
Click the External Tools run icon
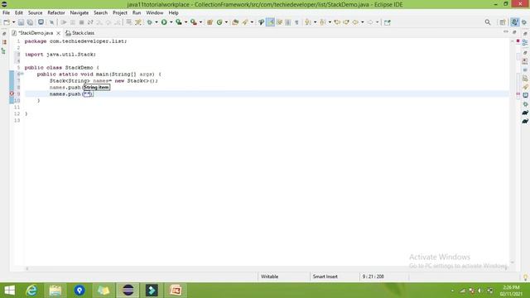click(x=193, y=22)
